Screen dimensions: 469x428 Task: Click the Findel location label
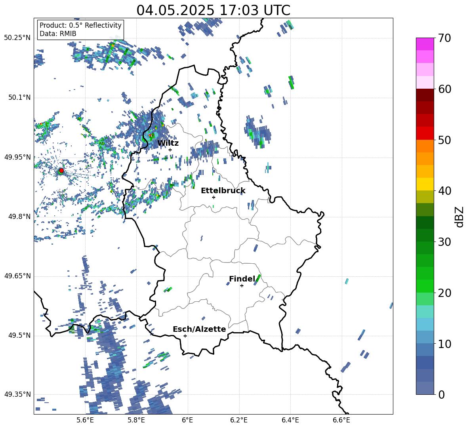242,279
